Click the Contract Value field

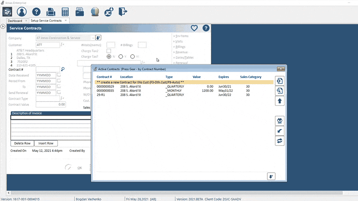coord(51,104)
